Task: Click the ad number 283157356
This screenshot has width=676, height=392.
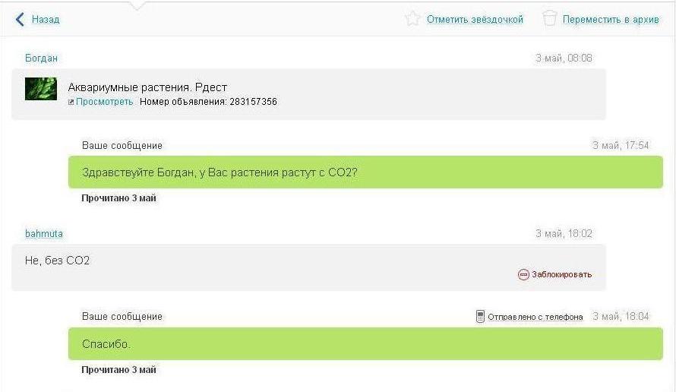Action: [253, 102]
